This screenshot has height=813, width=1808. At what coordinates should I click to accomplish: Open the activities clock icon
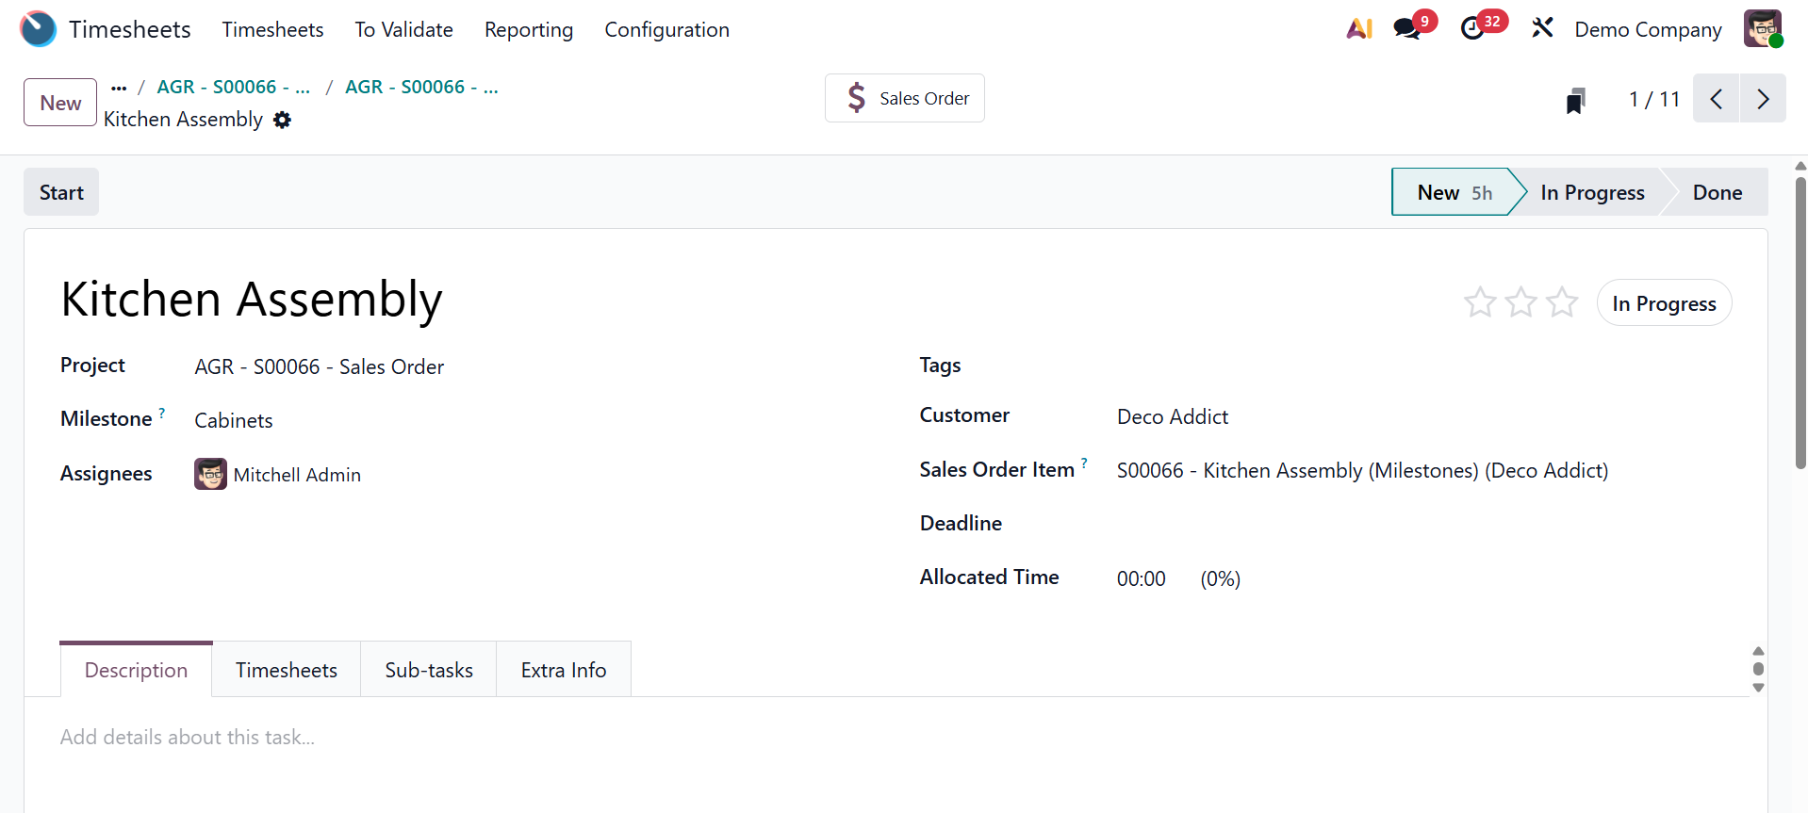click(1472, 29)
